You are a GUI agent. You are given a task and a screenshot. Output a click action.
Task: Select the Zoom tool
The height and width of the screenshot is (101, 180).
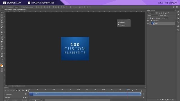[2, 59]
